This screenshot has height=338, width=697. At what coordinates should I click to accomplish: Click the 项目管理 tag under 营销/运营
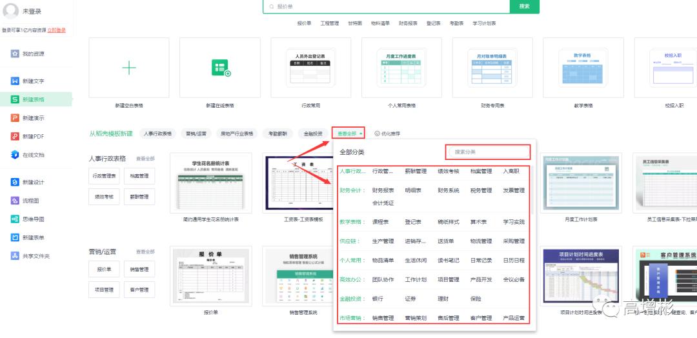pos(104,290)
